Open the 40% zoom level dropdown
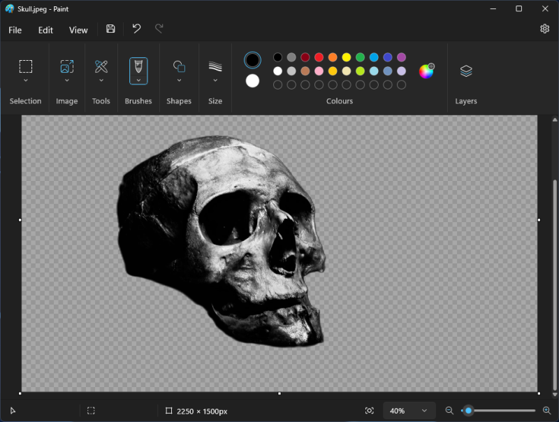 [409, 411]
